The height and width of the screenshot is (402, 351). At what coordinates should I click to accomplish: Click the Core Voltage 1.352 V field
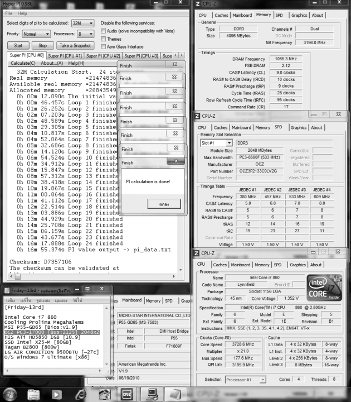[291, 298]
